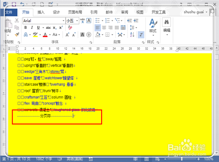Click the Copy icon
Image resolution: width=219 pixels, height=162 pixels.
click(x=17, y=28)
